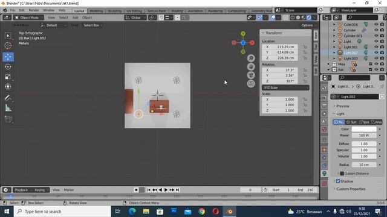This screenshot has height=217, width=387.
Task: Open the Window menu
Action: (48, 10)
